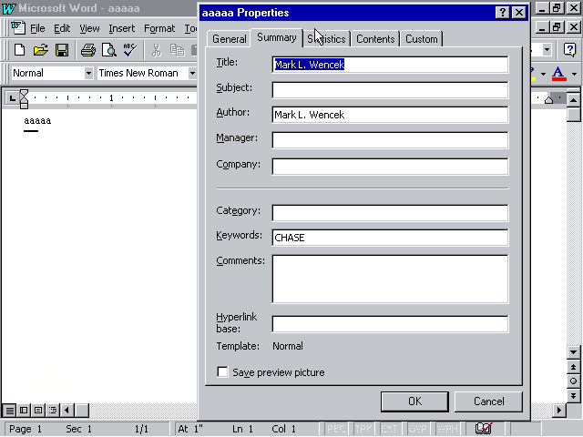
Task: Close the aaaaa Properties dialog
Action: [x=519, y=13]
